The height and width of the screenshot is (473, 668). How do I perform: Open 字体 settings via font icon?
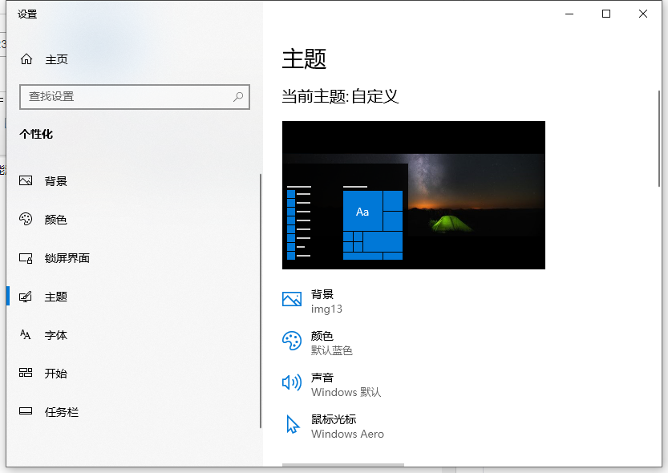coord(26,335)
